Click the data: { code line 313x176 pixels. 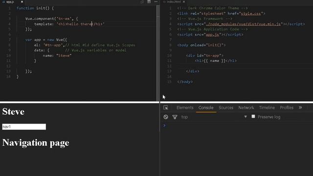point(80,50)
